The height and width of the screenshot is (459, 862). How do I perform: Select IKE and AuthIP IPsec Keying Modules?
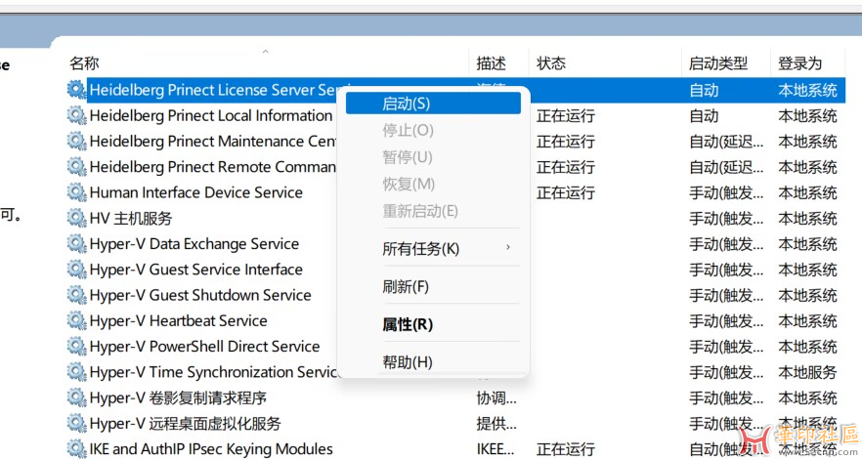tap(211, 449)
